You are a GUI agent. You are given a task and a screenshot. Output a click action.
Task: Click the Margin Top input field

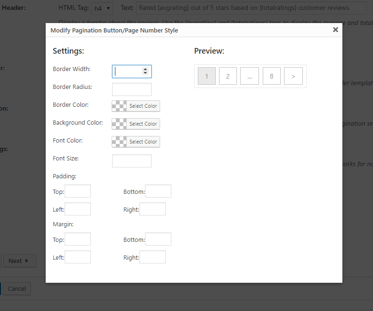pos(78,239)
